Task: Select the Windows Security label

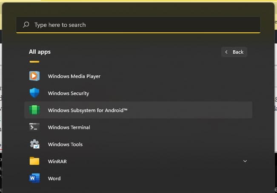Action: click(x=69, y=93)
